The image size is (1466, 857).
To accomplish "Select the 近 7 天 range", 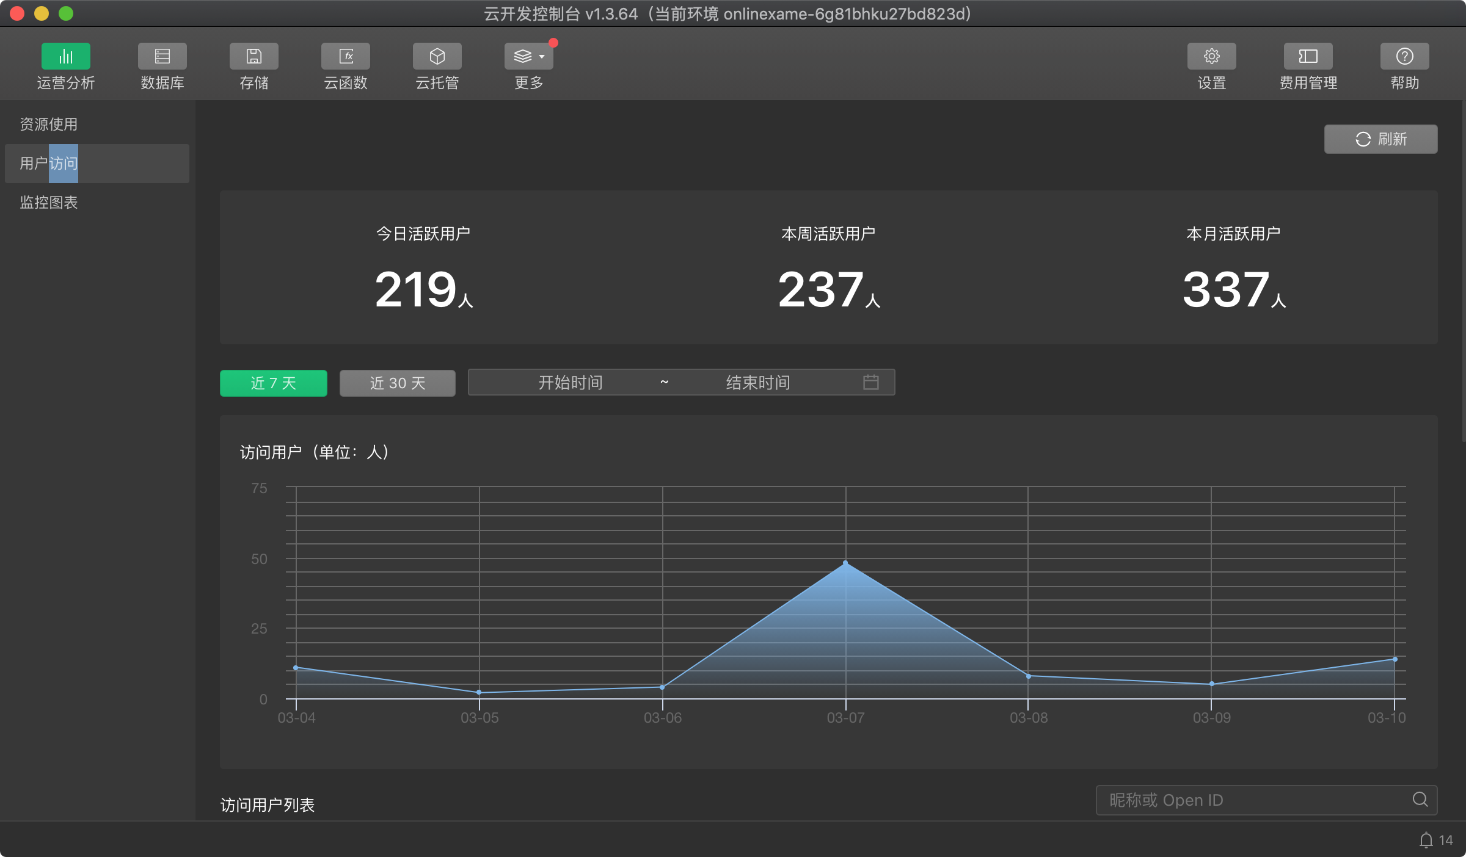I will tap(273, 383).
